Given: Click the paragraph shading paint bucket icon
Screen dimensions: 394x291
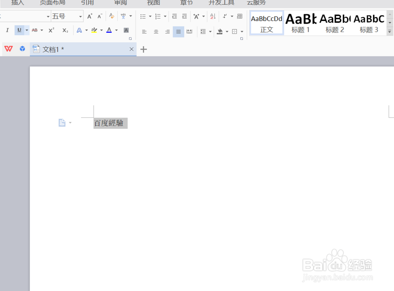Looking at the screenshot, I should click(220, 32).
